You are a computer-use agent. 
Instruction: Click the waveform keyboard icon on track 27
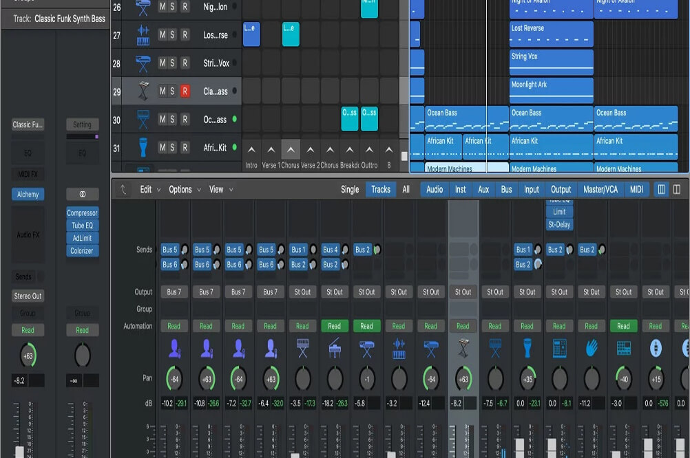(143, 35)
